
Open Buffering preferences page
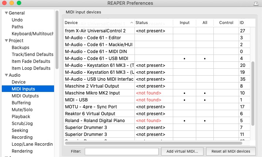point(21,103)
